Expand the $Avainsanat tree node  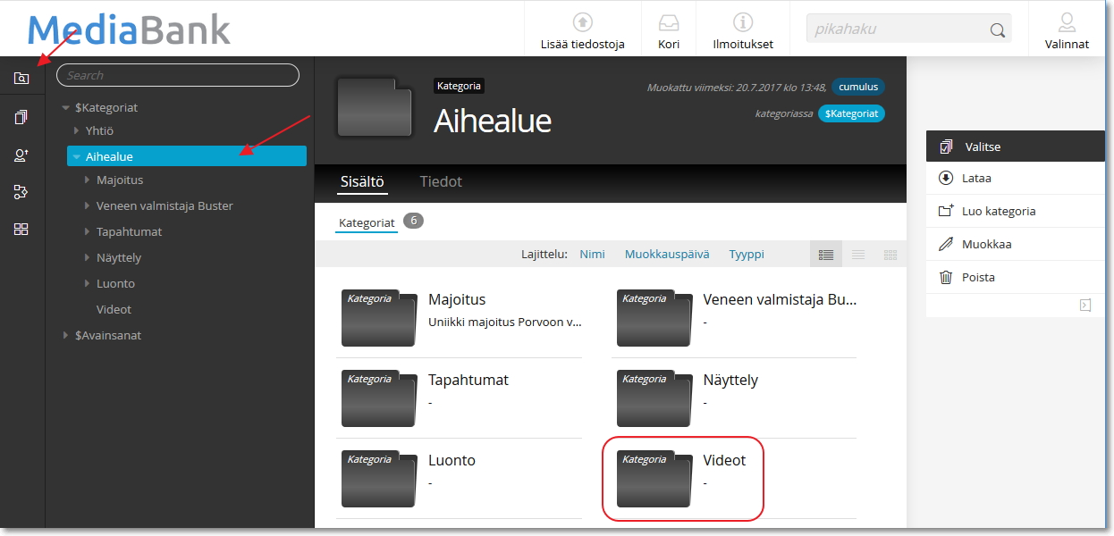point(66,335)
